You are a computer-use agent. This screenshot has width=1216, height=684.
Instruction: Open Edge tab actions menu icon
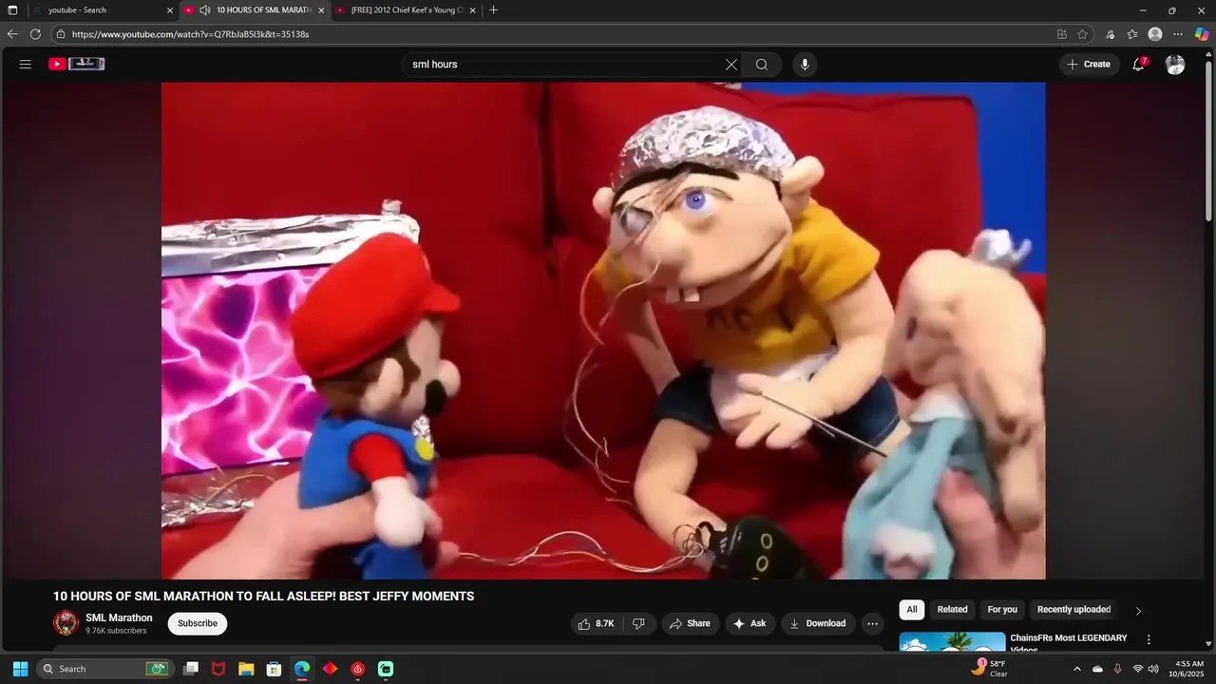(x=12, y=9)
